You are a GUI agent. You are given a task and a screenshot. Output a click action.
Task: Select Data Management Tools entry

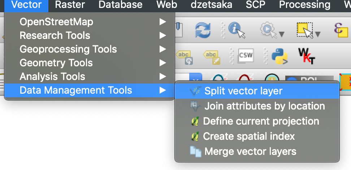point(90,90)
